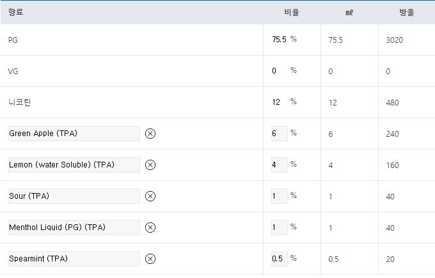The width and height of the screenshot is (435, 278).
Task: Change Green Apple ratio of 6 percent
Action: coord(280,134)
